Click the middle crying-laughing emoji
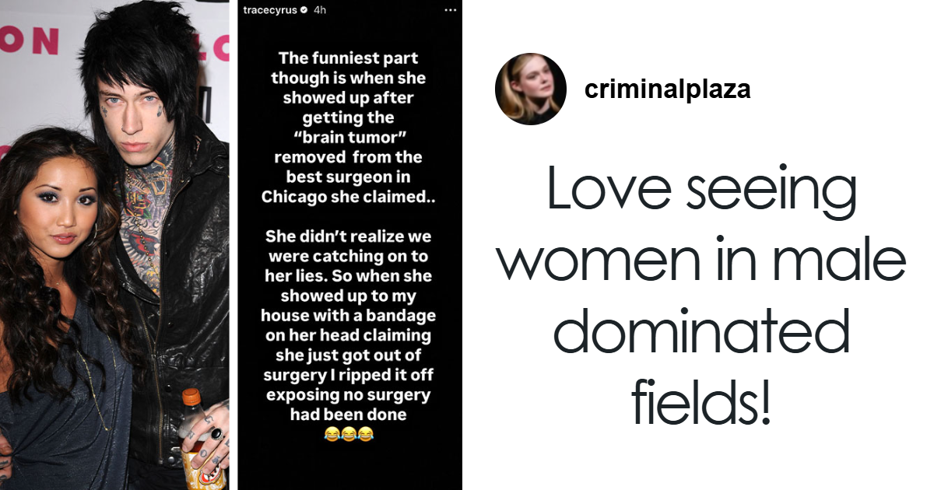 coord(349,433)
